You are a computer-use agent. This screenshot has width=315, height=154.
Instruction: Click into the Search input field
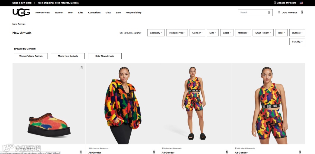[x=253, y=13]
